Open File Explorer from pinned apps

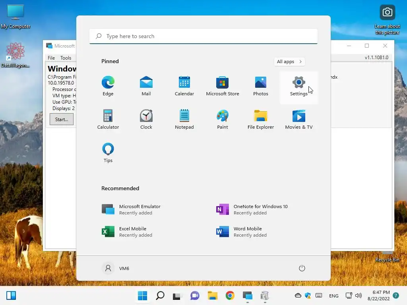[x=261, y=119]
